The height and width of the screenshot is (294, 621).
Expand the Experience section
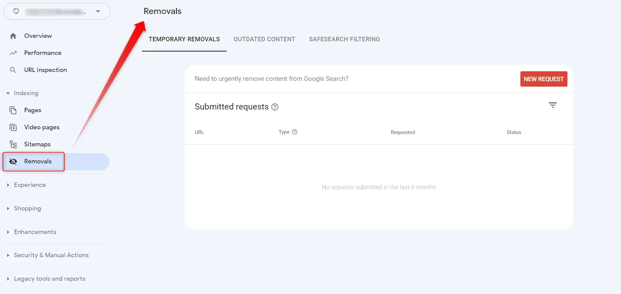click(x=8, y=185)
